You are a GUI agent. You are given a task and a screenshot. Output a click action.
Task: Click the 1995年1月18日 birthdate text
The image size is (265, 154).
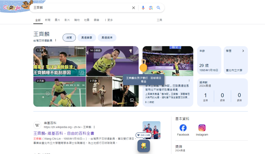coord(209,70)
